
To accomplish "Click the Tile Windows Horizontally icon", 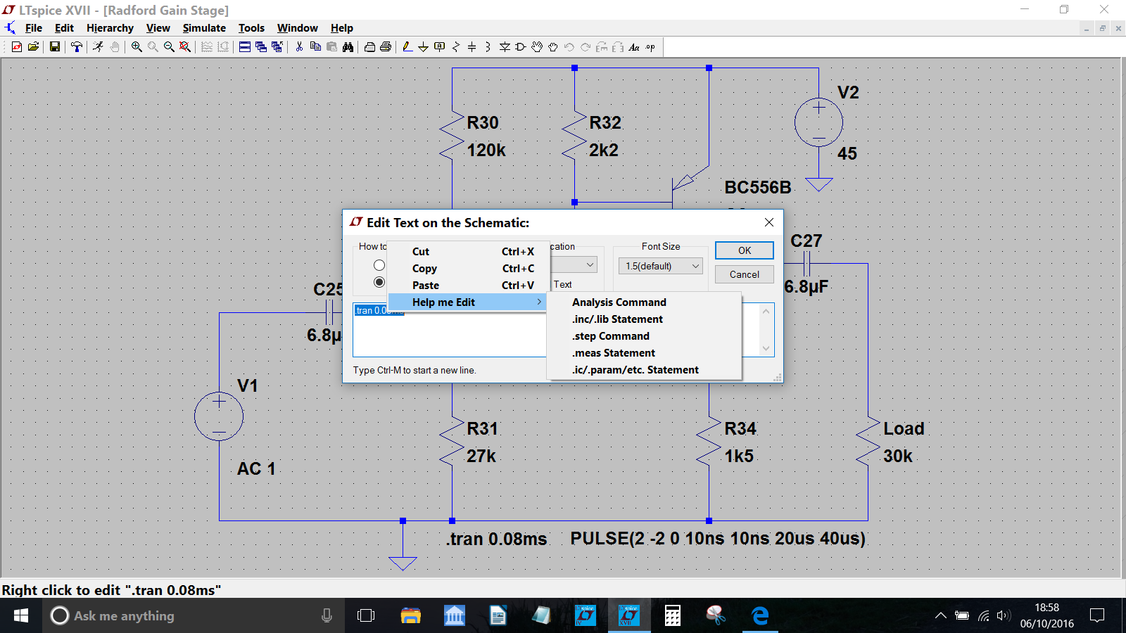I will [x=245, y=47].
